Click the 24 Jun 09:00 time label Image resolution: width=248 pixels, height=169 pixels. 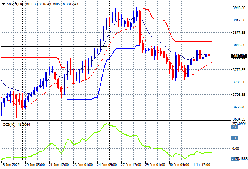click(107, 165)
